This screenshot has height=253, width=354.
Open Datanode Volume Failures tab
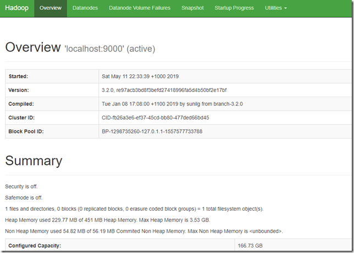(140, 8)
